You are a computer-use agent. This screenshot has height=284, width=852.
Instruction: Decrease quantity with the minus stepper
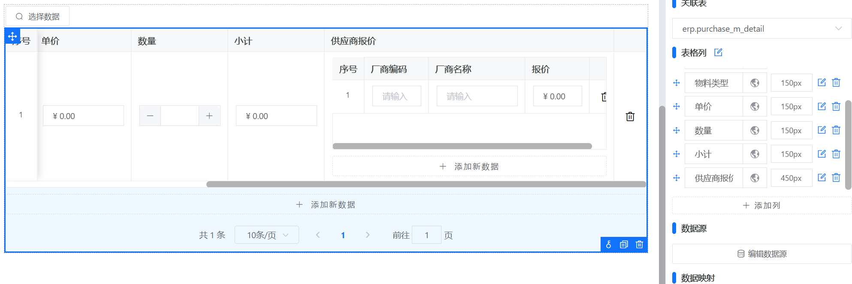pos(150,116)
